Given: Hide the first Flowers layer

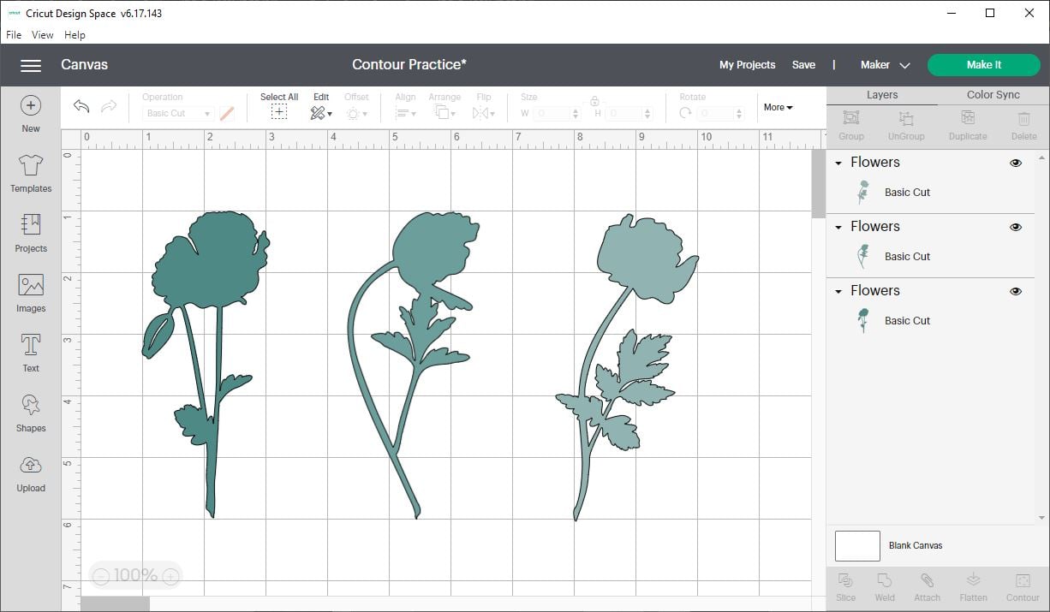Looking at the screenshot, I should pyautogui.click(x=1016, y=163).
